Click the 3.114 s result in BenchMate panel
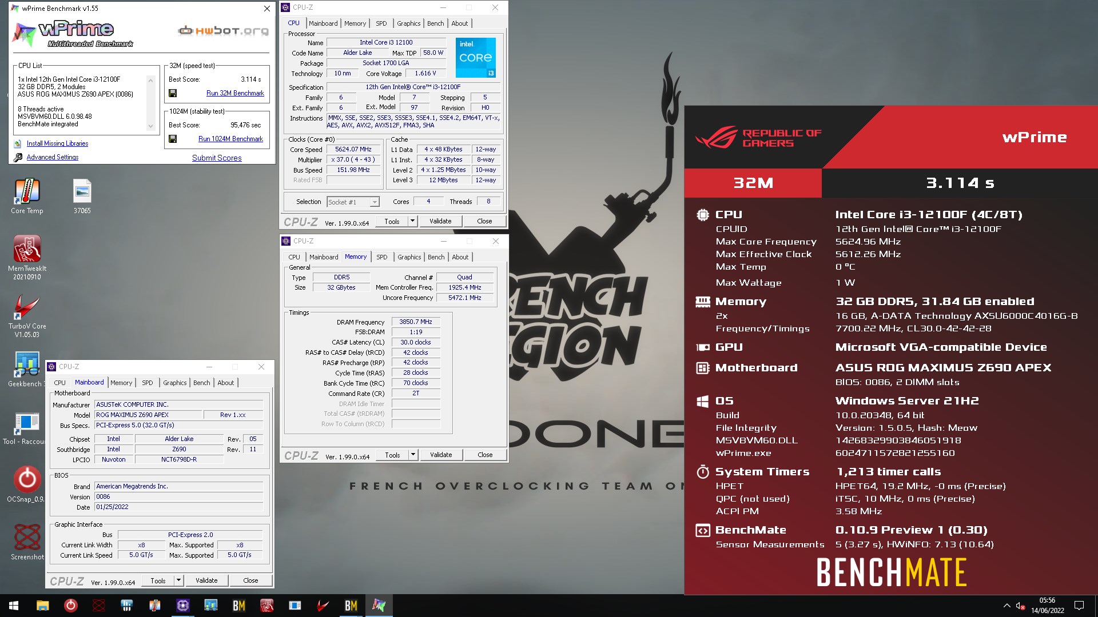This screenshot has height=617, width=1098. [960, 183]
